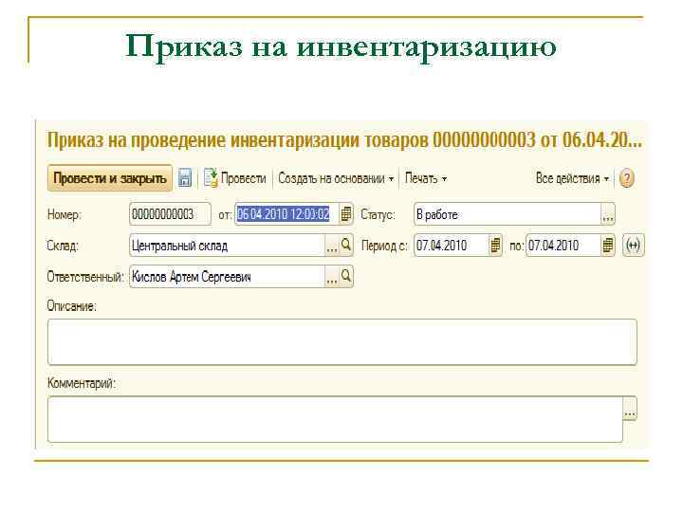This screenshot has width=683, height=512.
Task: Click the ellipsis button in Склад field
Action: (x=332, y=246)
